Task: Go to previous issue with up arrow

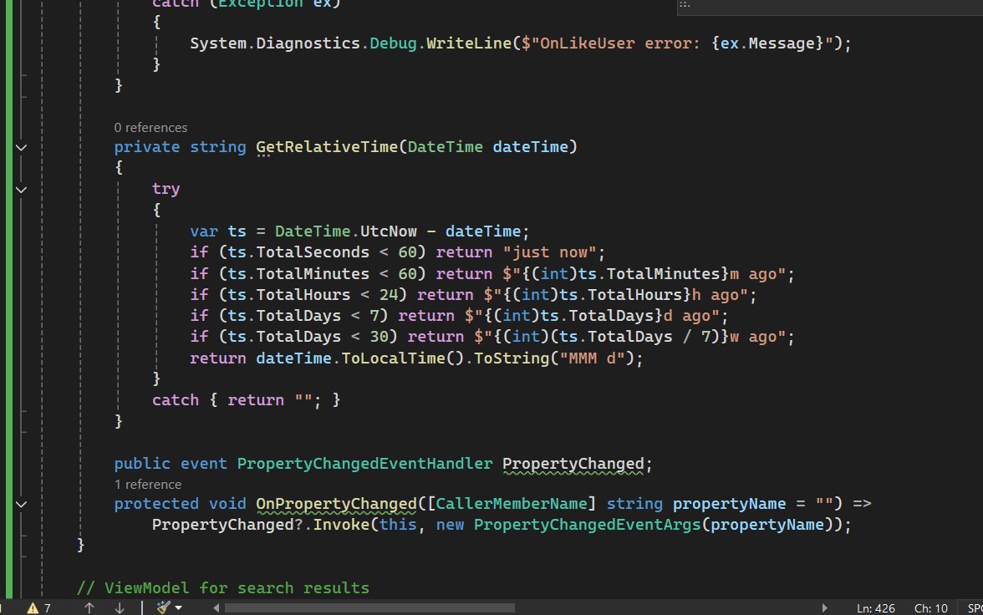Action: 89,607
